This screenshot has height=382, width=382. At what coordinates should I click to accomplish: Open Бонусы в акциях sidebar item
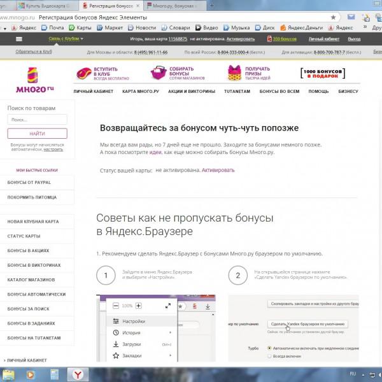click(x=37, y=251)
